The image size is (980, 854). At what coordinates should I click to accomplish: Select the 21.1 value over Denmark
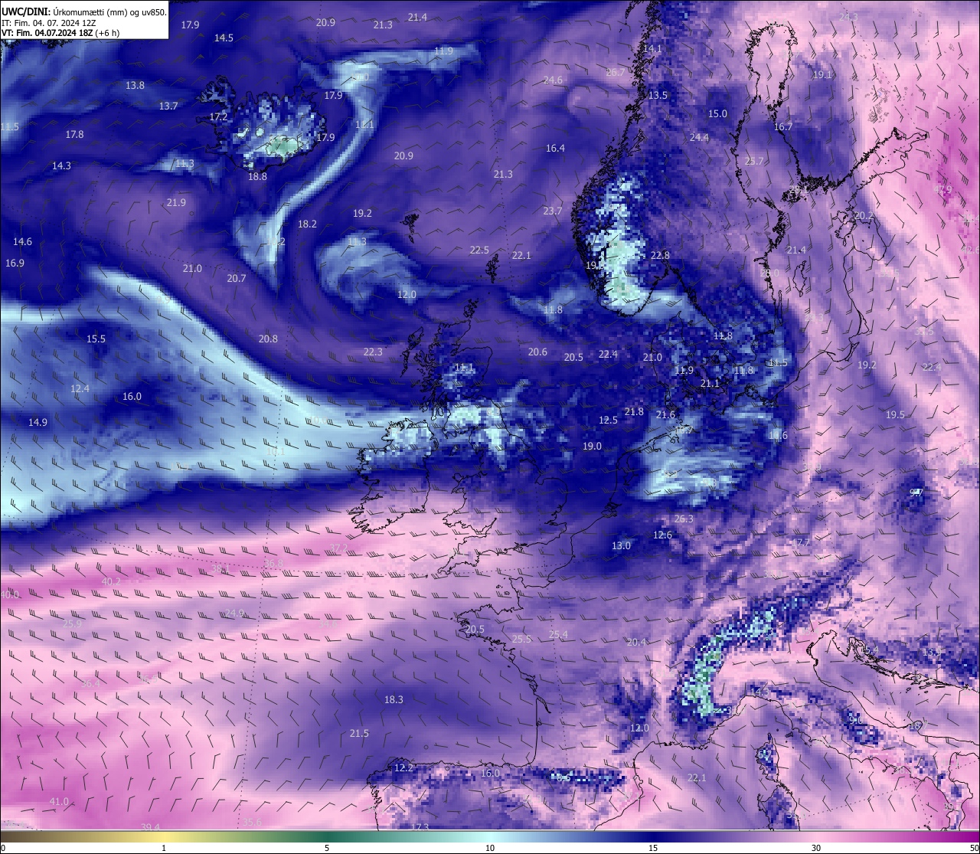pyautogui.click(x=710, y=384)
